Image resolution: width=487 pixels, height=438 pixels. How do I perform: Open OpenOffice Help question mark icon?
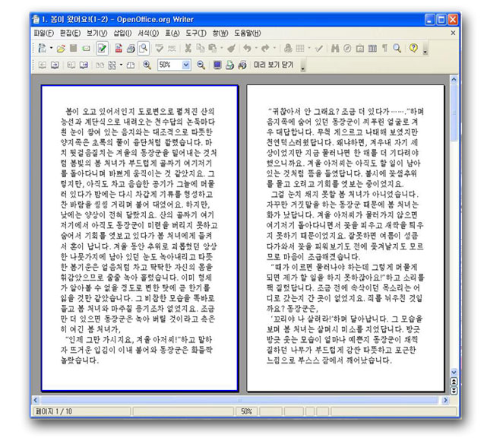click(x=413, y=49)
